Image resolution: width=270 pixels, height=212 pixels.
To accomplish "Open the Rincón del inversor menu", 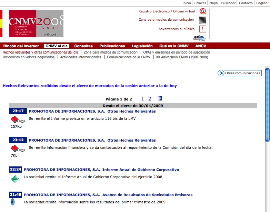I will 21,46.
